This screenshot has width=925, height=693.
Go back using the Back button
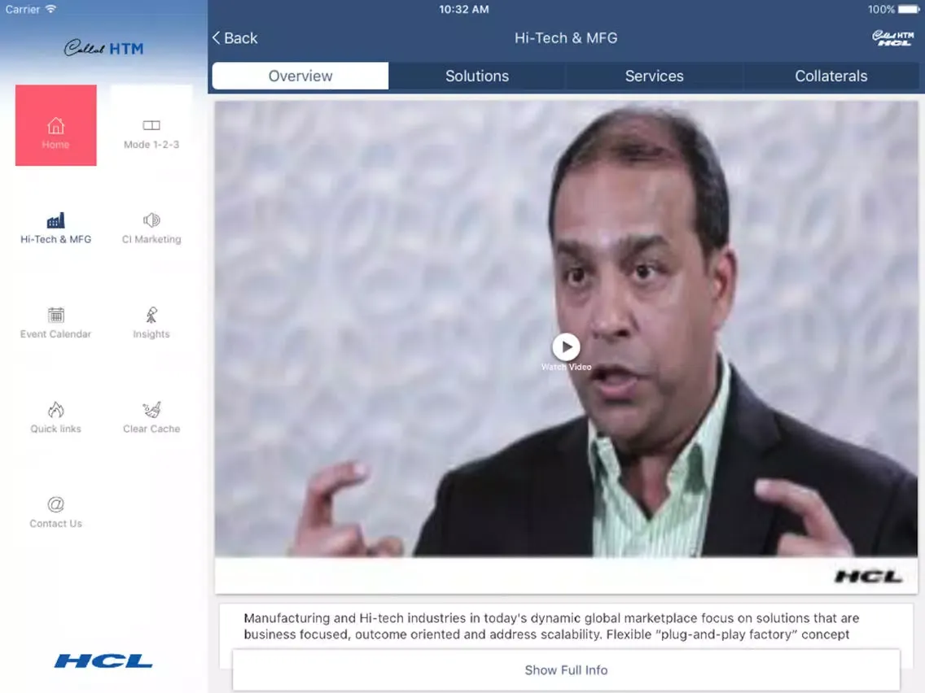coord(235,38)
